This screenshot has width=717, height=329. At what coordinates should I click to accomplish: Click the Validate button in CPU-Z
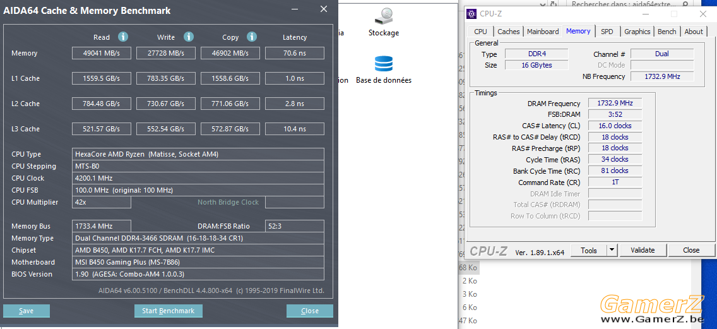coord(643,250)
